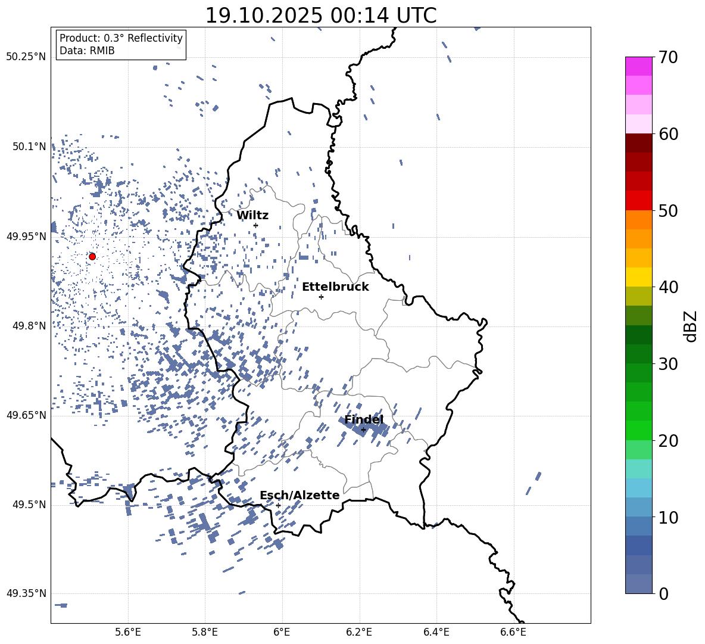
Task: Pick the yellow colorbar segment above 40
Action: click(638, 277)
